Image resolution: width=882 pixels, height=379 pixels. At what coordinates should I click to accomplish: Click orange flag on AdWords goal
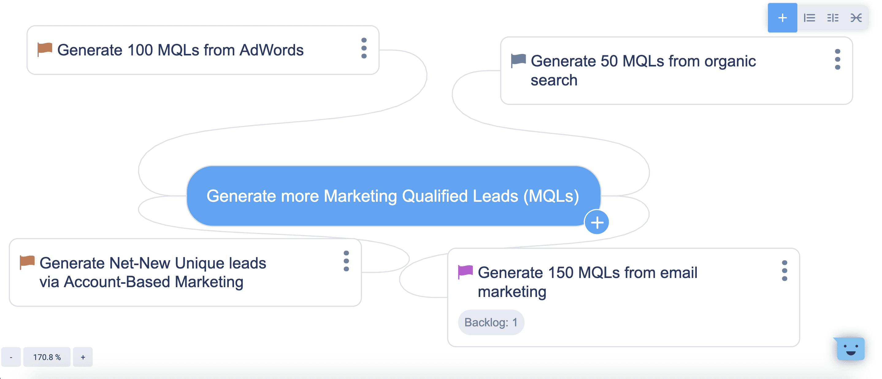pos(44,50)
